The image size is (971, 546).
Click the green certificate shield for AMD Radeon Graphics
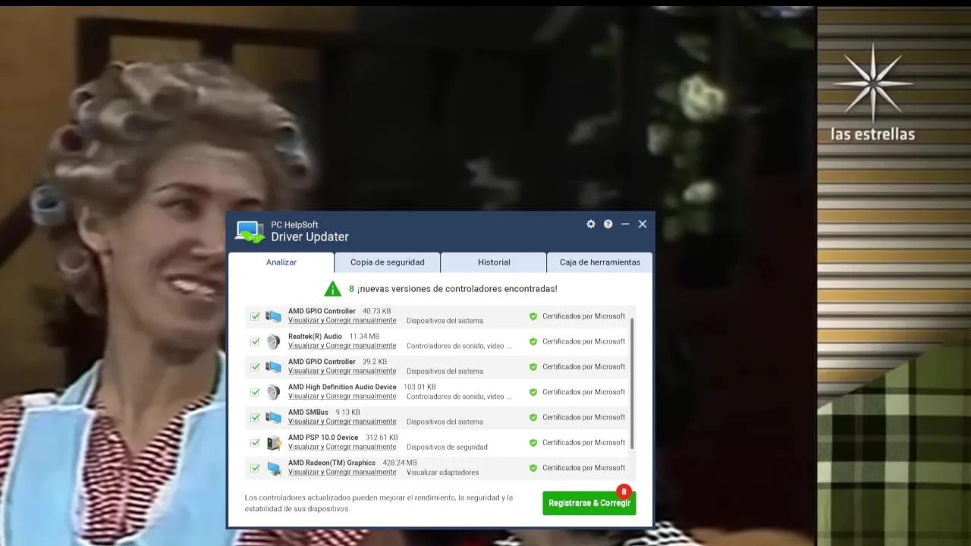point(533,468)
